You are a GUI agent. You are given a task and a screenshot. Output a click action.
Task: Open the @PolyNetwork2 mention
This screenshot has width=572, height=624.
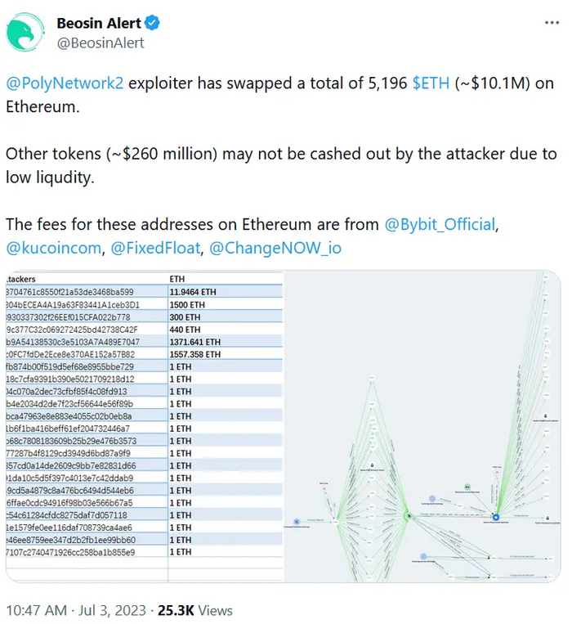(65, 85)
